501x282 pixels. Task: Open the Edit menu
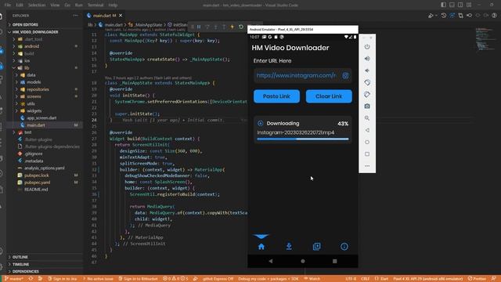pyautogui.click(x=20, y=5)
